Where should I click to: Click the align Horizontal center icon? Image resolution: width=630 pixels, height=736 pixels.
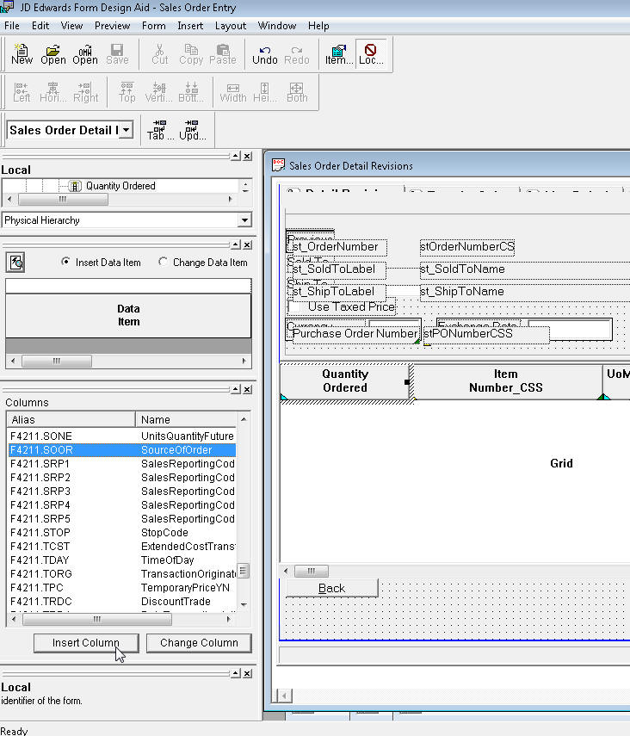click(x=52, y=92)
